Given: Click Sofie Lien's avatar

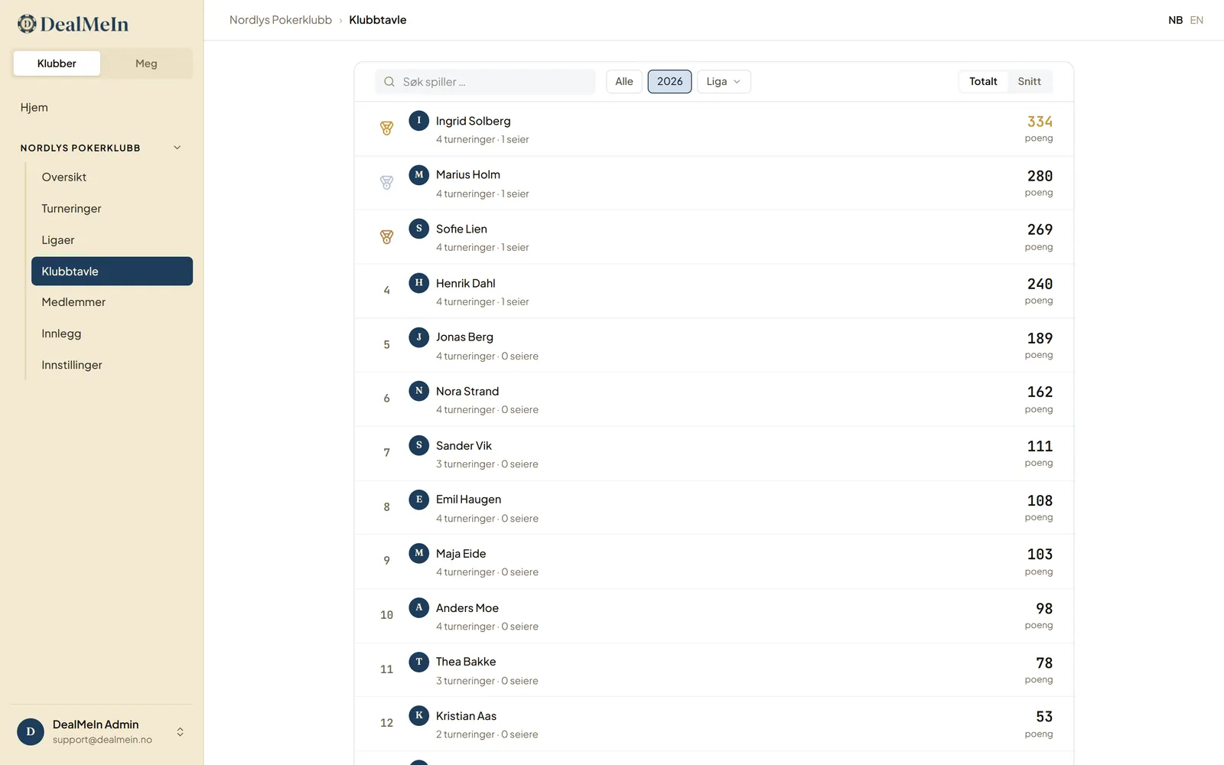Looking at the screenshot, I should [418, 228].
